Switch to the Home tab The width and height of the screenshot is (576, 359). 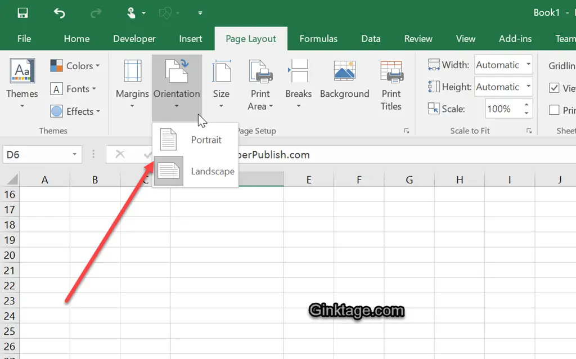pos(76,39)
